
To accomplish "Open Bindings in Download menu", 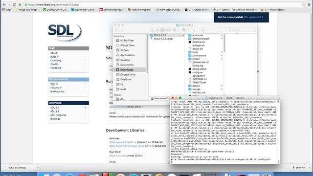I will coord(55,119).
